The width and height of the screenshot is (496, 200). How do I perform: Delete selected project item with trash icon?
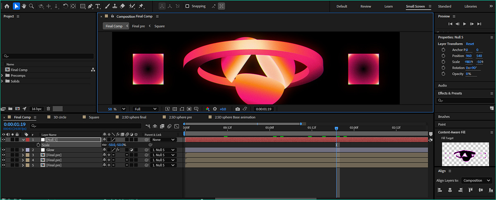coord(48,109)
